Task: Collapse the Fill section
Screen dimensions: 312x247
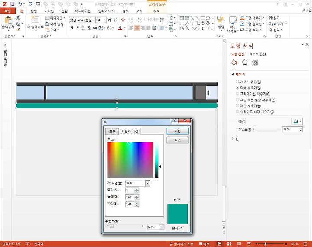Action: point(233,74)
